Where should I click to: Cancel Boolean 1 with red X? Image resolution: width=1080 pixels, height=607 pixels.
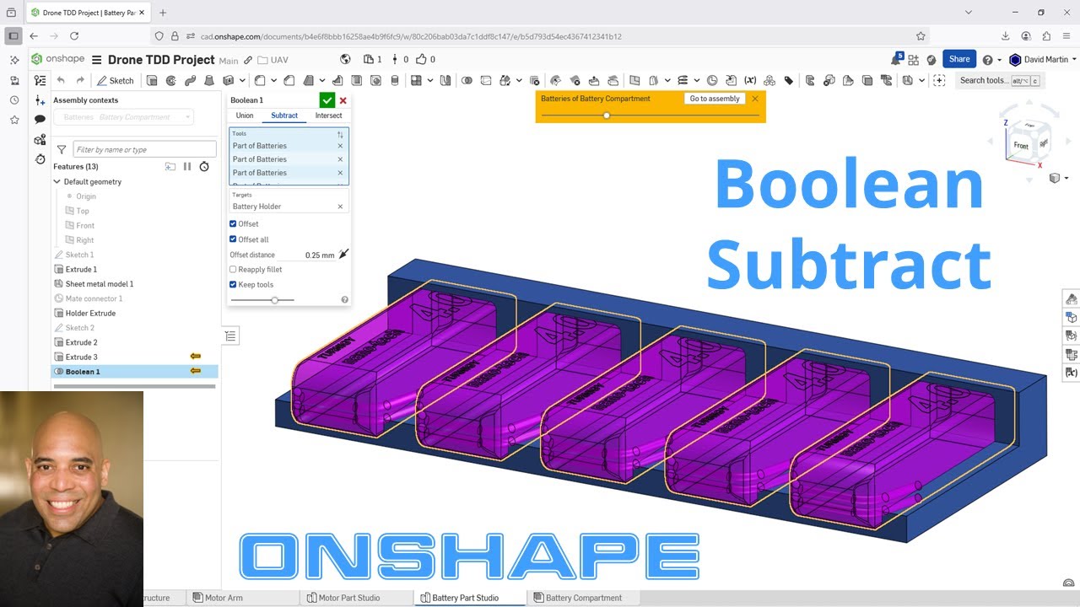click(343, 100)
